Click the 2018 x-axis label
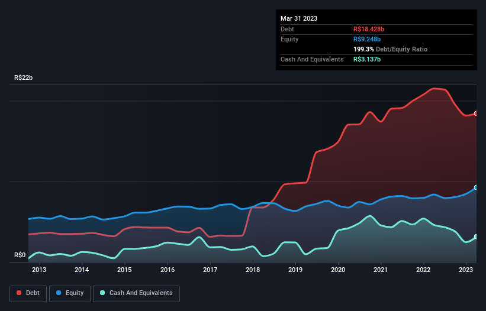486x311 pixels. tap(253, 270)
